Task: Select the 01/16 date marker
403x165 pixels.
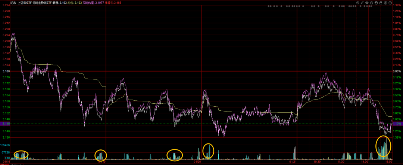Action: point(6,162)
